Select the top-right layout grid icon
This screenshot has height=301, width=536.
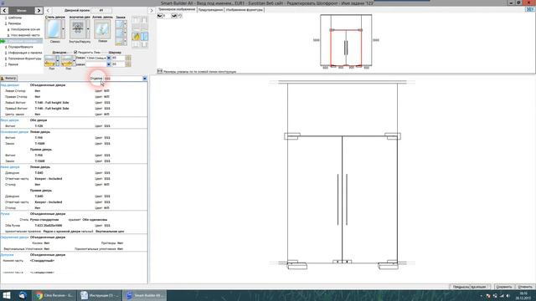click(144, 20)
